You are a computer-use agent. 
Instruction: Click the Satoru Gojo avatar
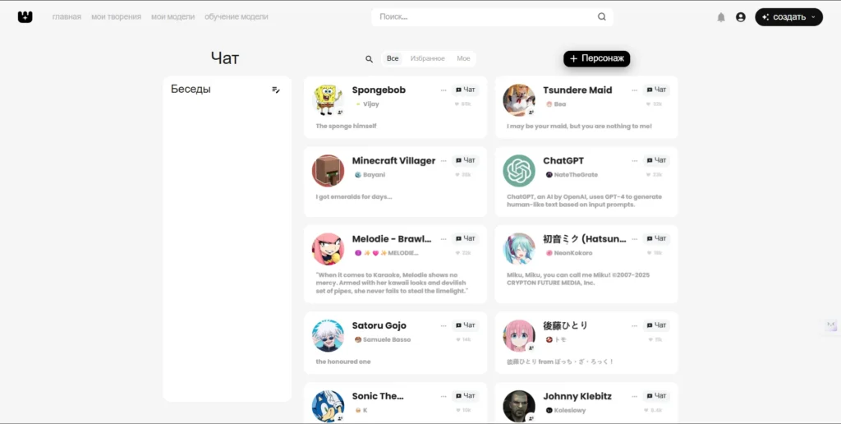tap(329, 335)
